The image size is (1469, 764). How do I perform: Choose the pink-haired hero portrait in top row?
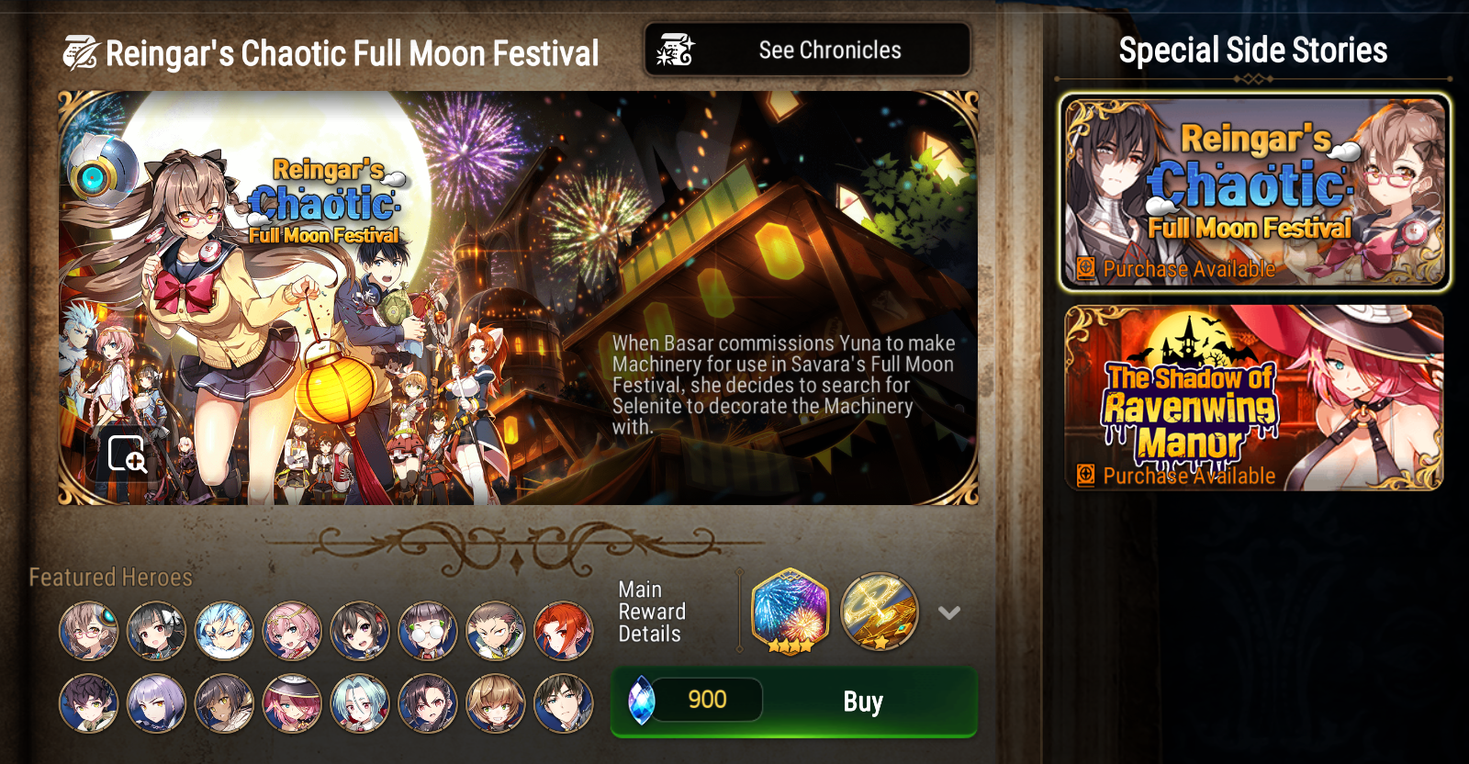pyautogui.click(x=292, y=631)
